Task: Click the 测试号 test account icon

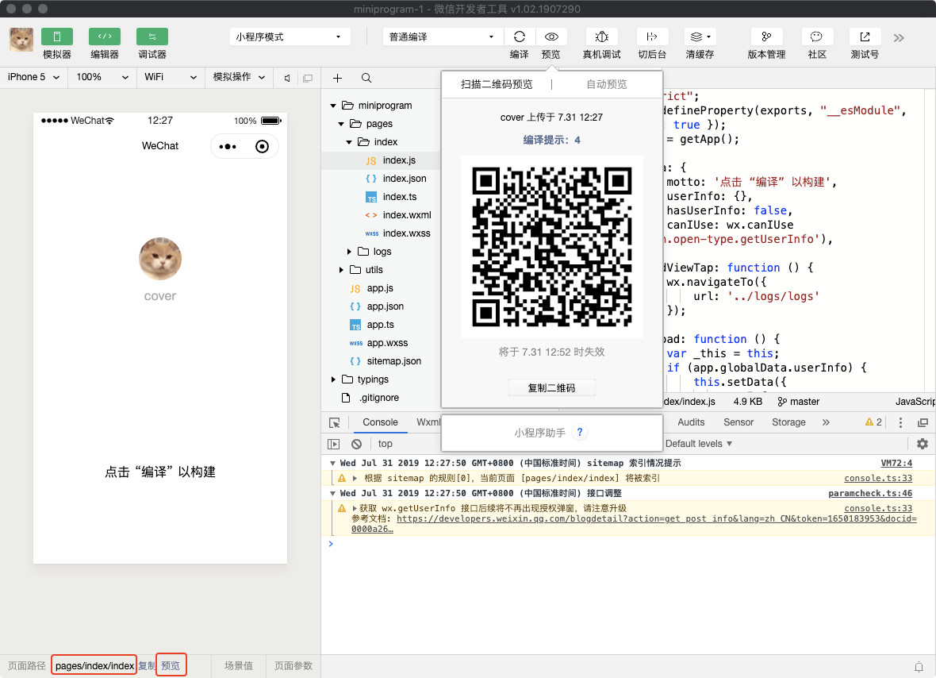Action: [x=865, y=37]
